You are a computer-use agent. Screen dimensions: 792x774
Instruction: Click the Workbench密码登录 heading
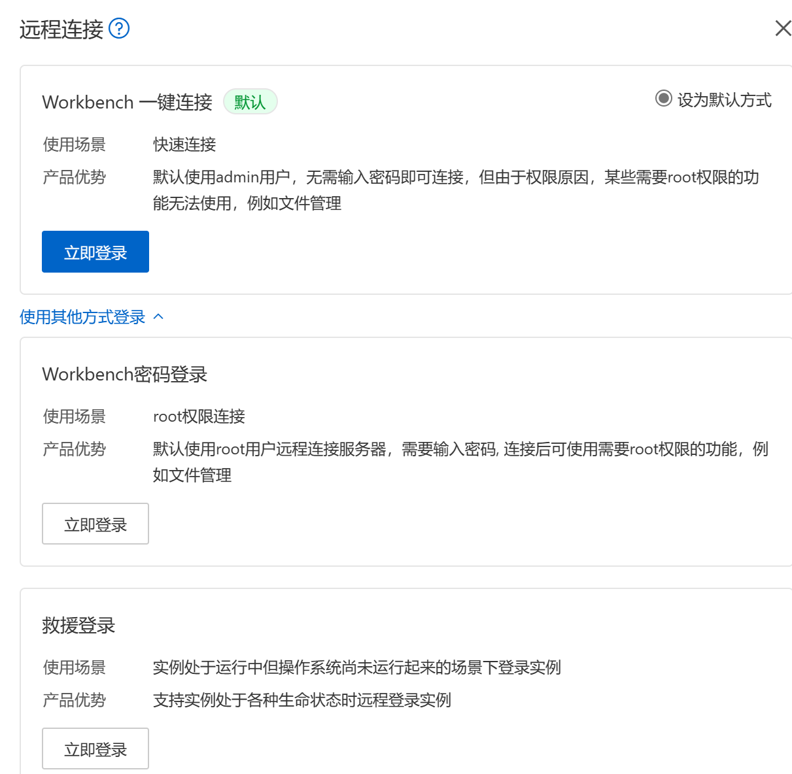click(124, 374)
